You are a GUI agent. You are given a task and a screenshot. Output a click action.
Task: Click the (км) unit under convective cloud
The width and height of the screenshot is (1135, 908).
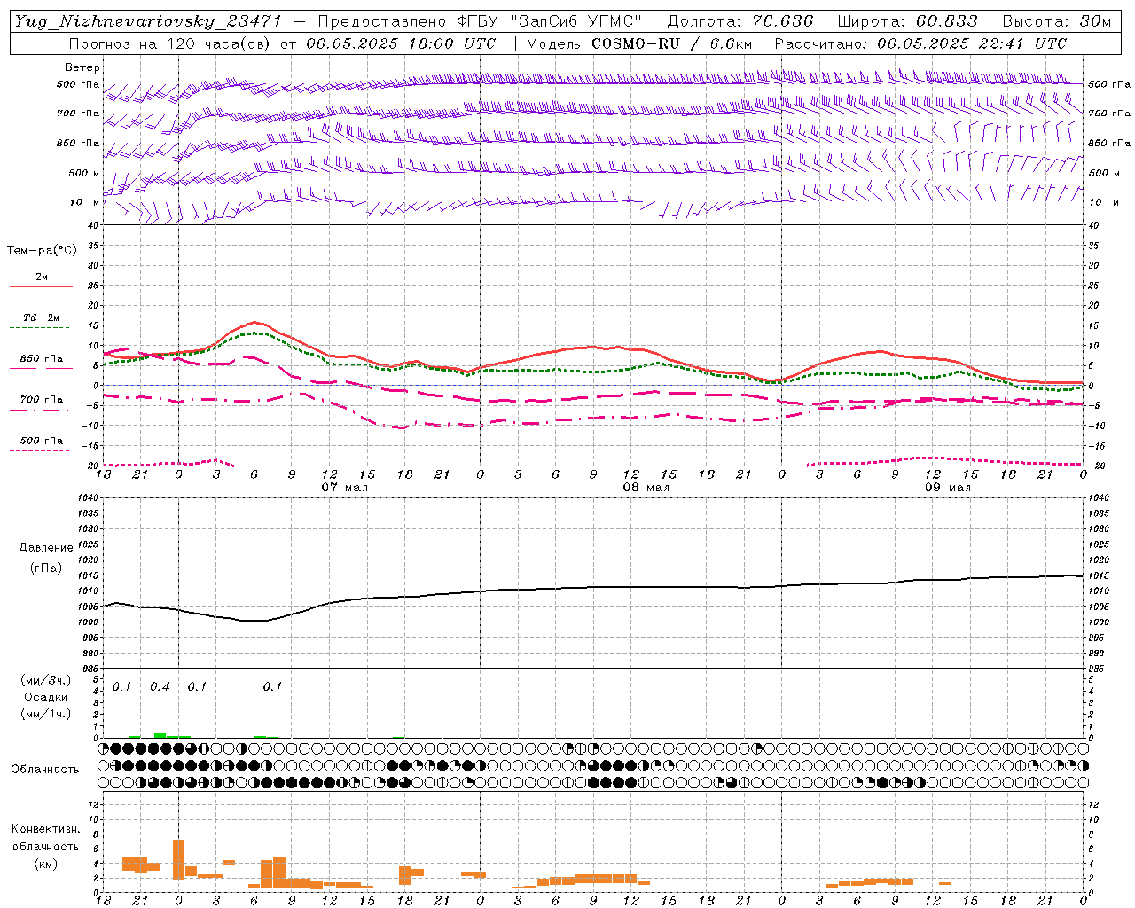(45, 864)
